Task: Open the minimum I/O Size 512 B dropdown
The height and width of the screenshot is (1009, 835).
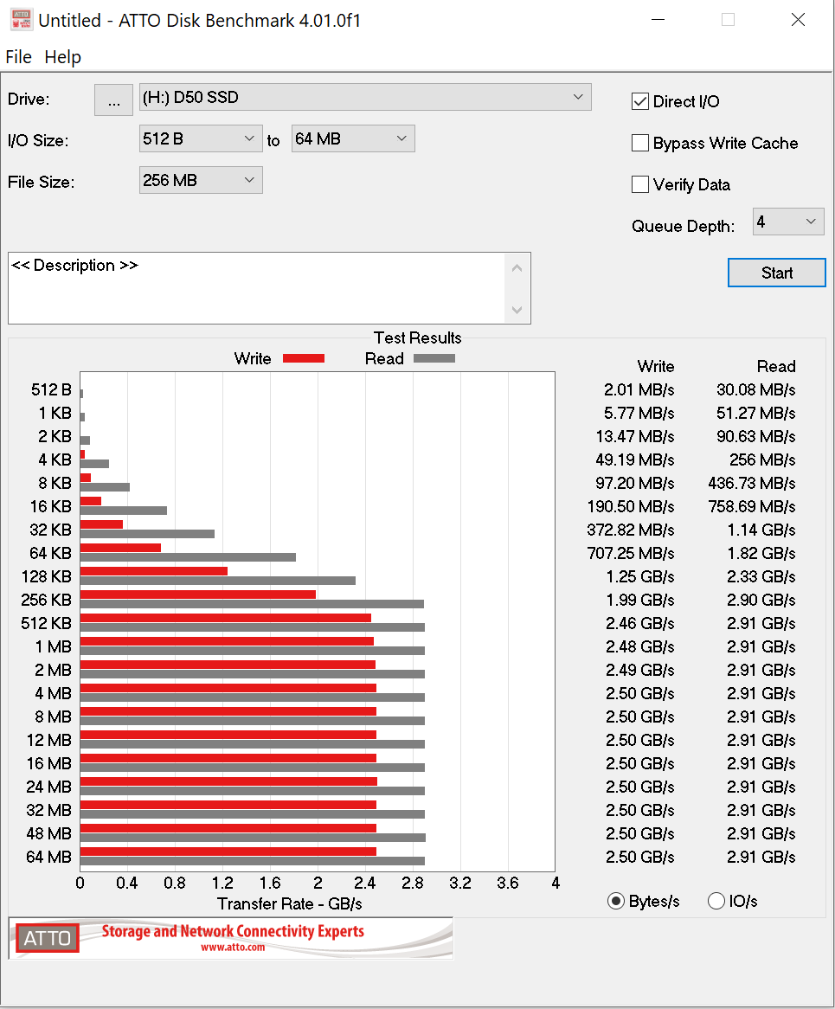Action: point(200,138)
